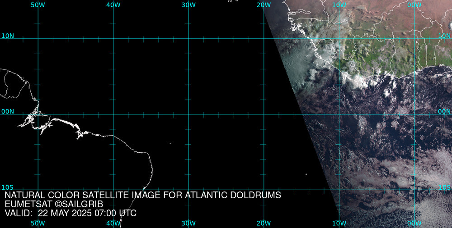Click the 00W longitude label at top edge
The height and width of the screenshot is (228, 452).
(x=414, y=5)
